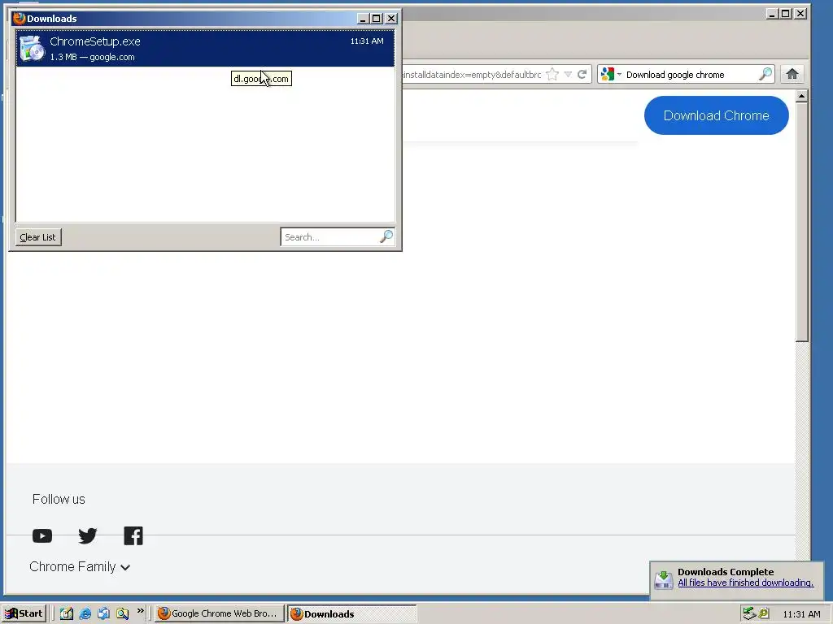
Task: Open the YouTube social icon
Action: pyautogui.click(x=42, y=536)
